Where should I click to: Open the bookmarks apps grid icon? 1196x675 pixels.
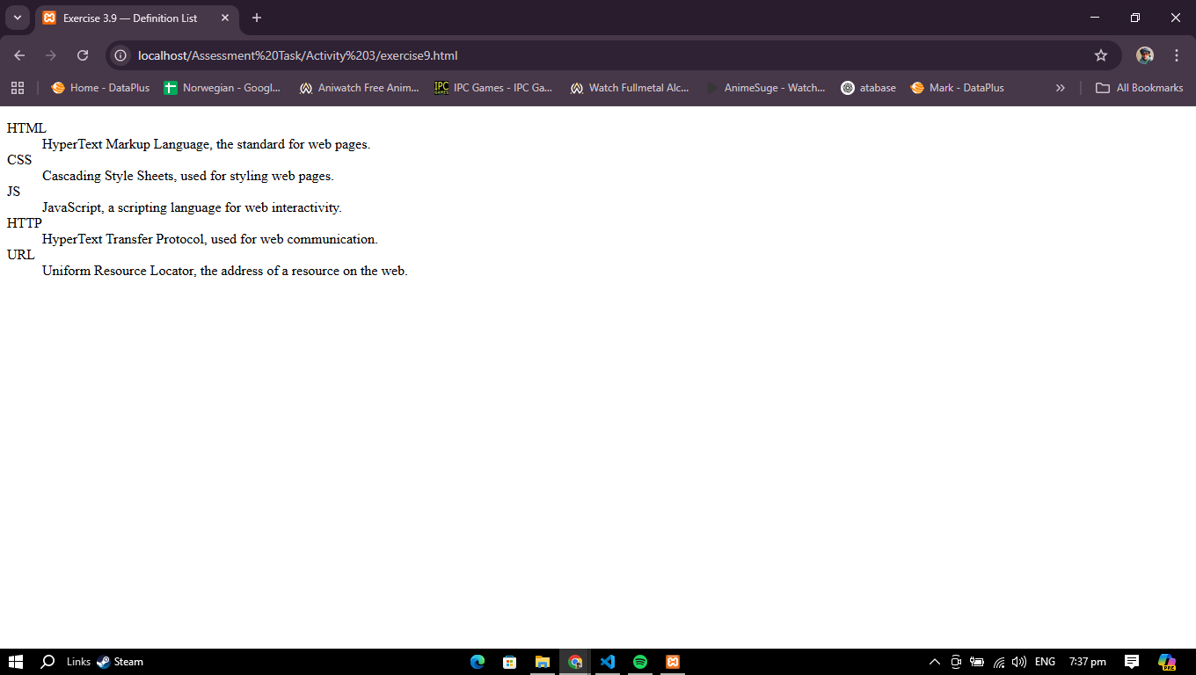point(18,88)
